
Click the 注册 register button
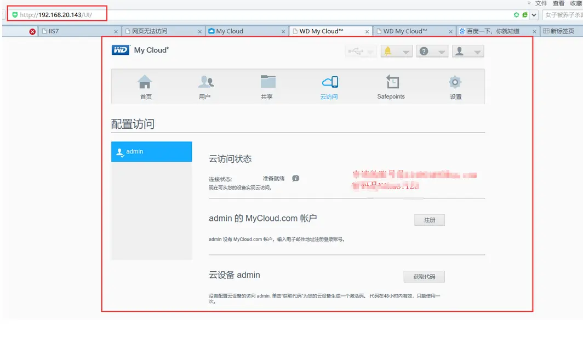coord(430,220)
